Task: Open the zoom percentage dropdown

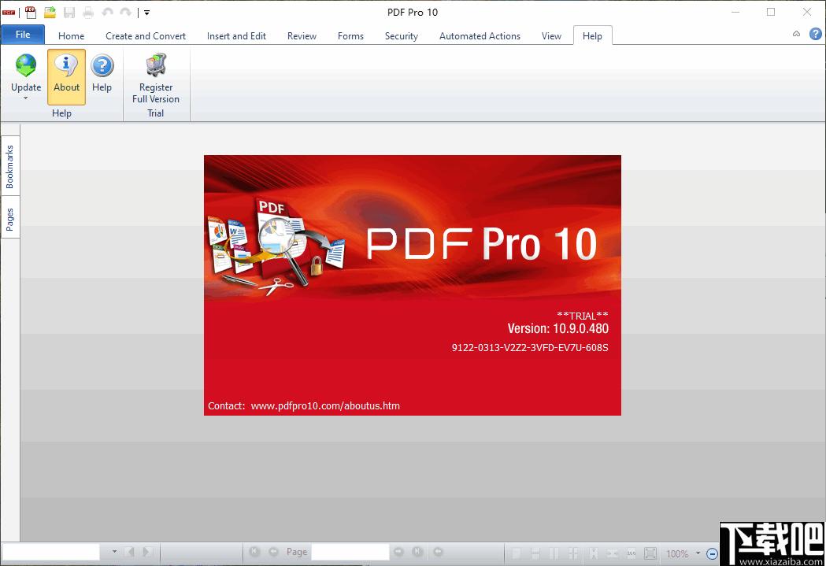Action: (x=698, y=553)
